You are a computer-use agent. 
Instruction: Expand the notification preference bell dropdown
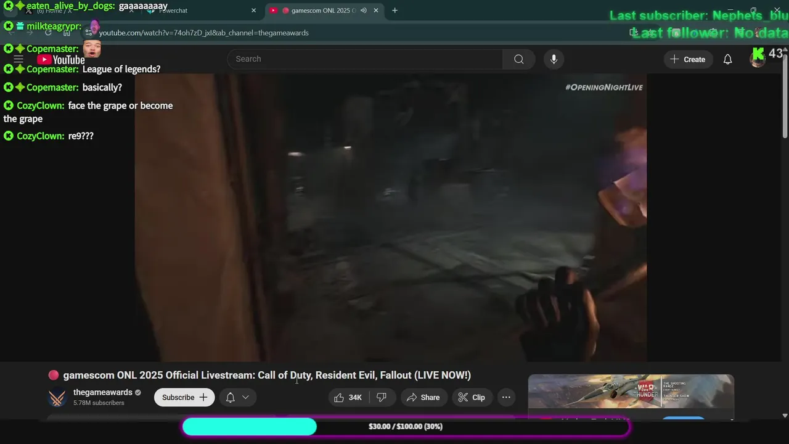point(238,397)
